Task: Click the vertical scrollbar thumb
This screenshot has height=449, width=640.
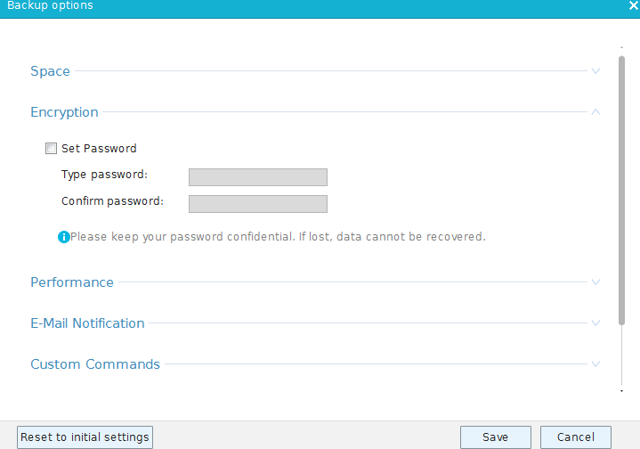Action: [x=621, y=191]
